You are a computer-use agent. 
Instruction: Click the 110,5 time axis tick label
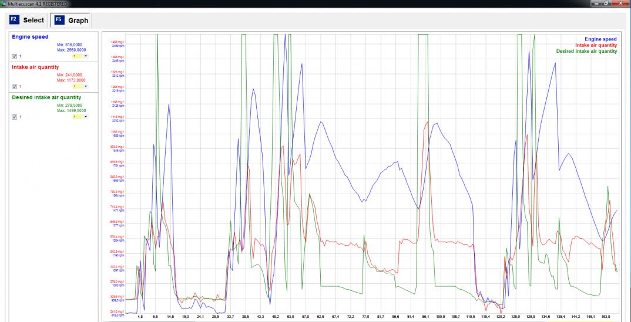(x=471, y=317)
